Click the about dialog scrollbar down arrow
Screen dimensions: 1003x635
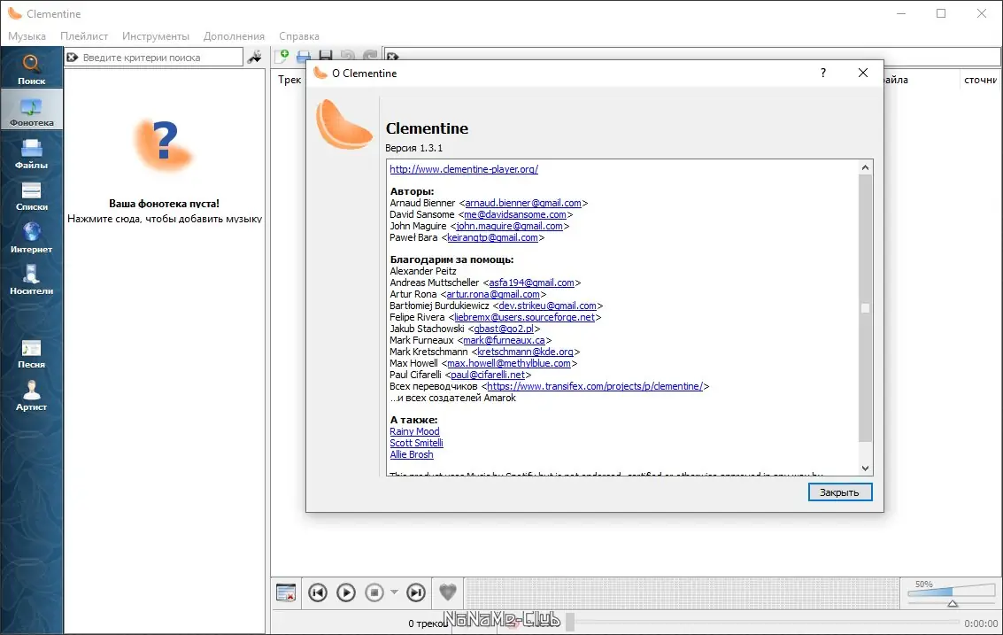[x=866, y=468]
